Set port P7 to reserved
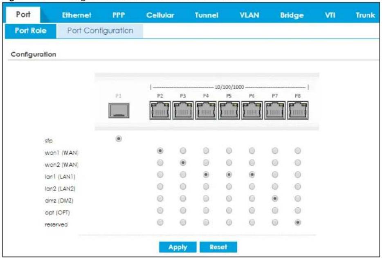The width and height of the screenshot is (382, 258). coord(275,222)
